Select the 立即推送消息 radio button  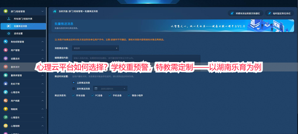[73, 82]
